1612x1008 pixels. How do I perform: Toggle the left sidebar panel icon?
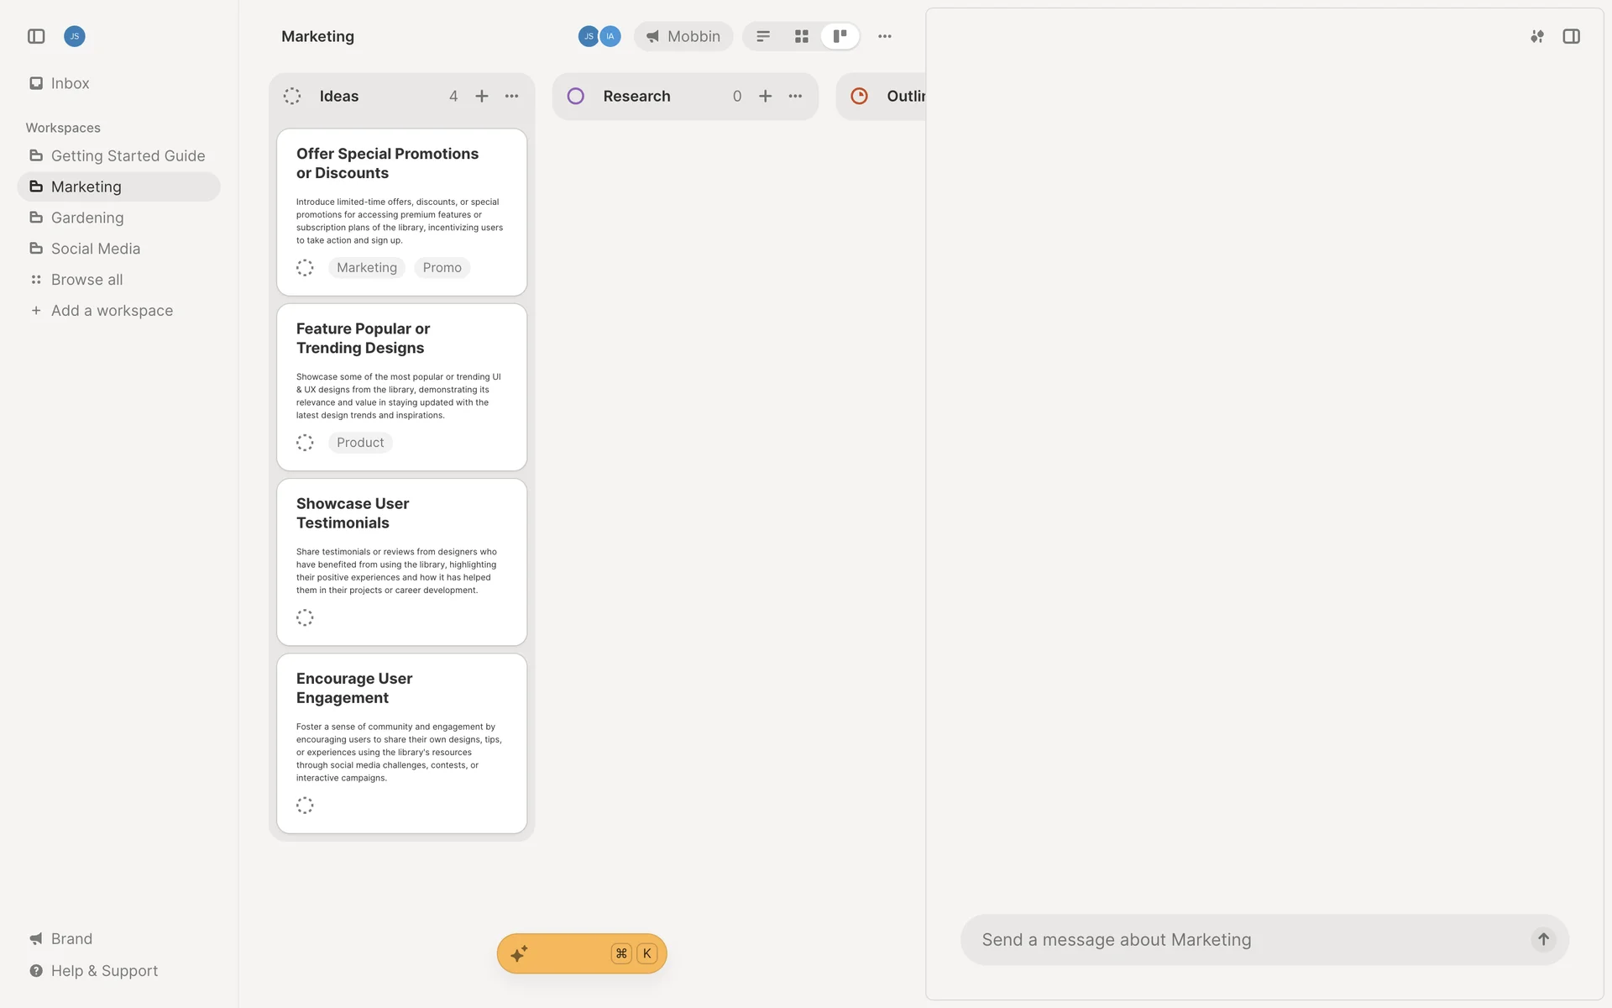click(36, 36)
